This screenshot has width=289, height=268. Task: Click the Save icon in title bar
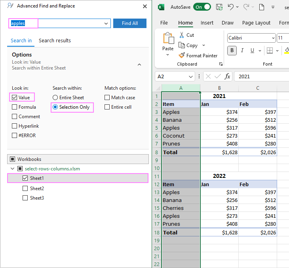[x=219, y=7]
